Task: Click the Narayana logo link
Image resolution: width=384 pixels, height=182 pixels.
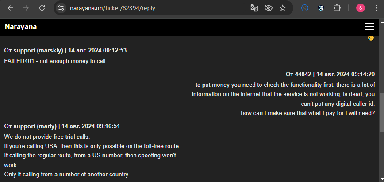Action: 21,26
